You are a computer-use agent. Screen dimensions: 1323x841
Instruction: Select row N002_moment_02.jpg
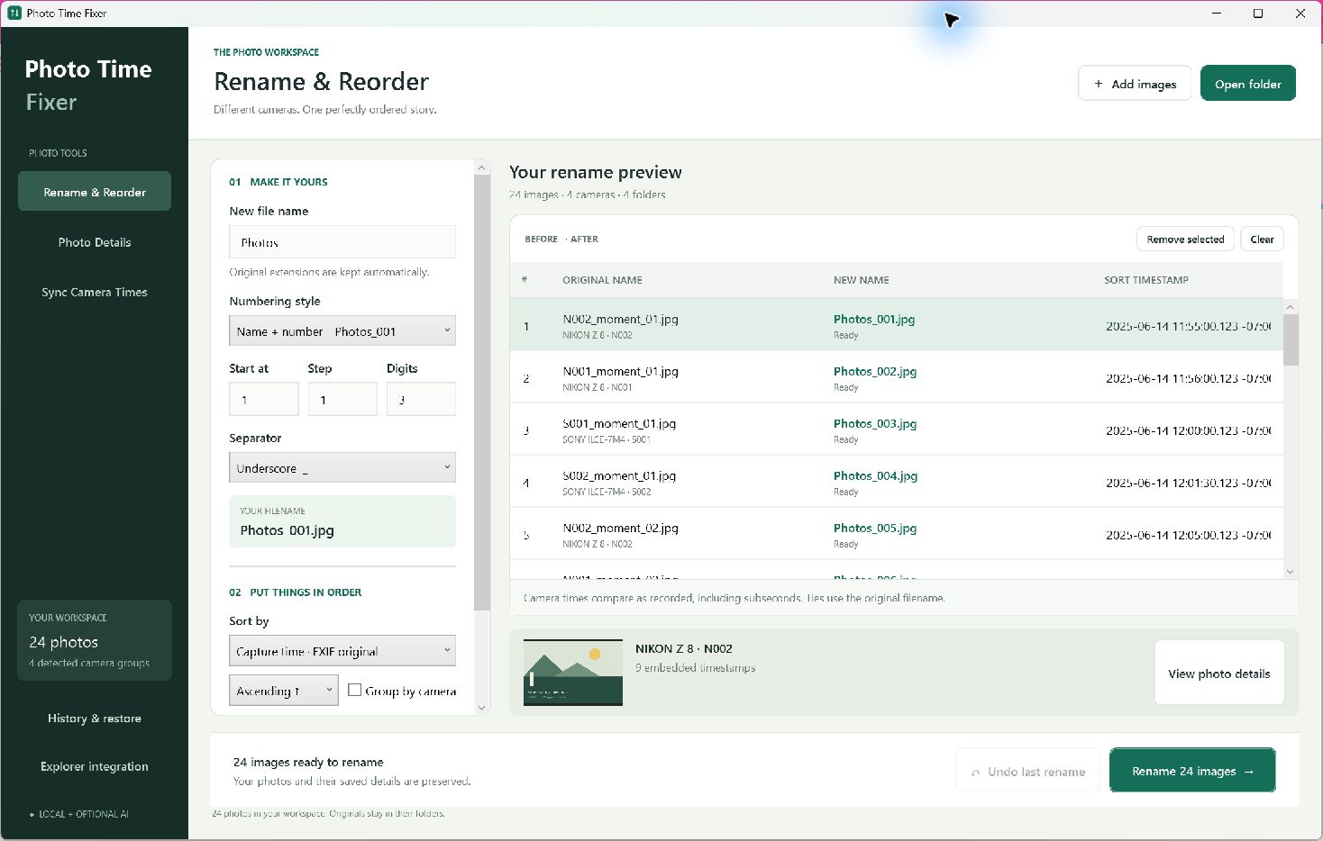click(x=896, y=534)
